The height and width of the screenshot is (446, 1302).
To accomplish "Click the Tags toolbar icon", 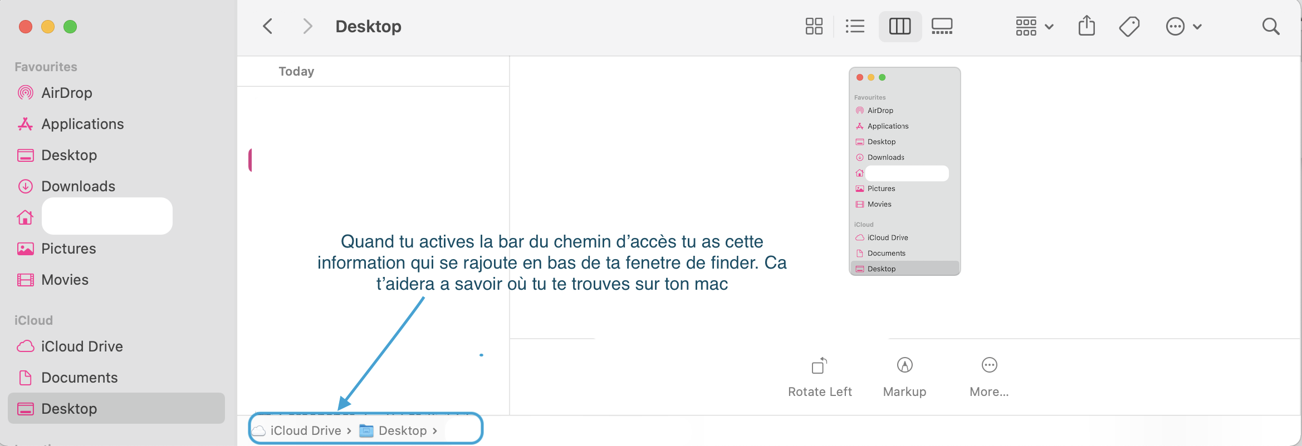I will point(1129,26).
